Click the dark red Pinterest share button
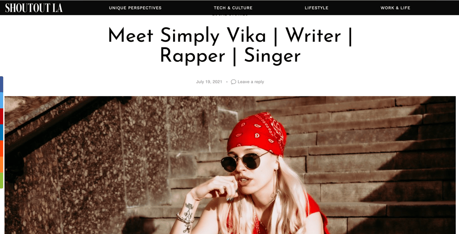The height and width of the screenshot is (234, 459). point(1,116)
